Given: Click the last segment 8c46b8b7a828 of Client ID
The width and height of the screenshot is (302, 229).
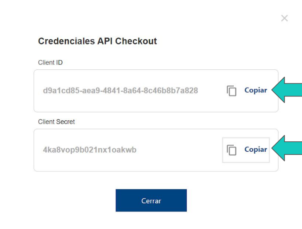Looking at the screenshot, I should [171, 91].
